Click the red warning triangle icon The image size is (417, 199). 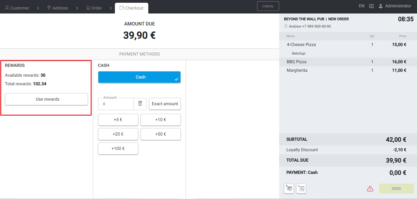[x=370, y=189]
